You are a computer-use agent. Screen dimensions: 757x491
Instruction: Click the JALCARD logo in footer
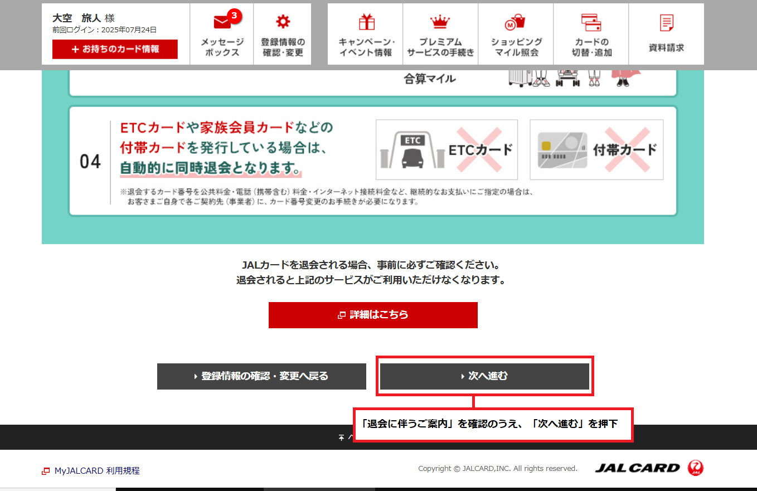coord(649,468)
